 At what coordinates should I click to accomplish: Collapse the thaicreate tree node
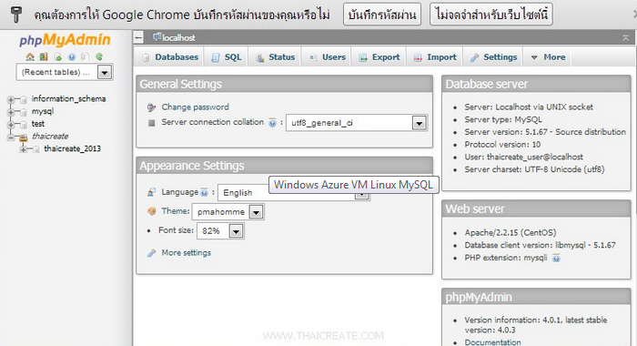[x=11, y=137]
